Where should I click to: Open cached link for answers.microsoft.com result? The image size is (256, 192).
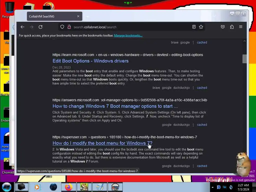202,125
